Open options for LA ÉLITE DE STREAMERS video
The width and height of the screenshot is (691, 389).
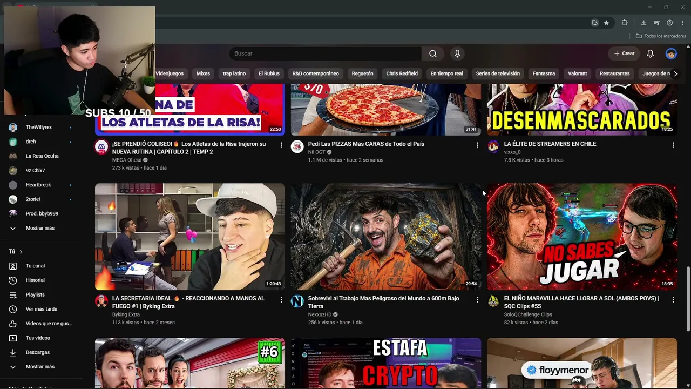coord(673,145)
